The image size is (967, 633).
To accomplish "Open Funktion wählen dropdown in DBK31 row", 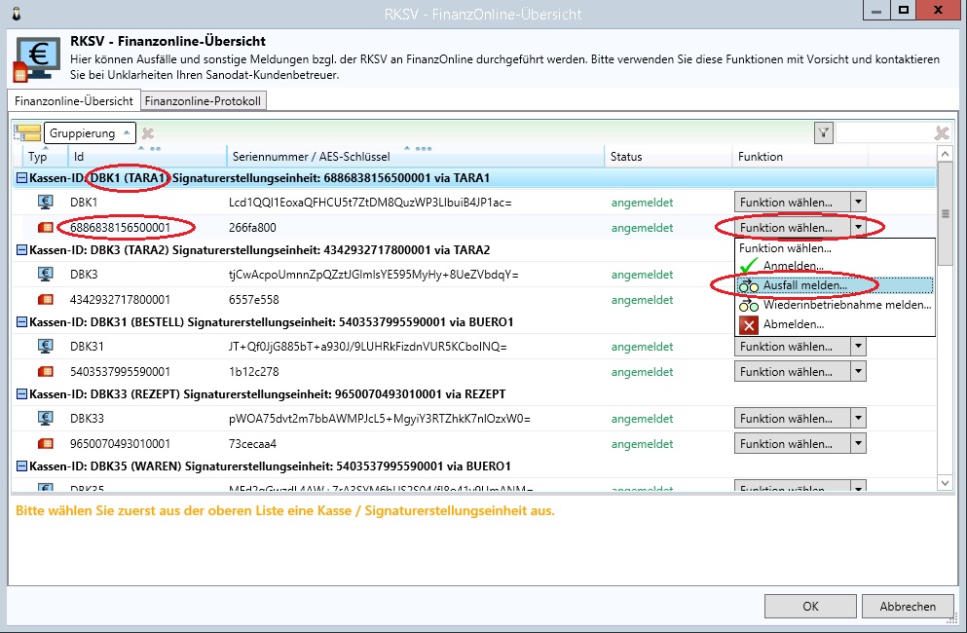I will pyautogui.click(x=858, y=346).
